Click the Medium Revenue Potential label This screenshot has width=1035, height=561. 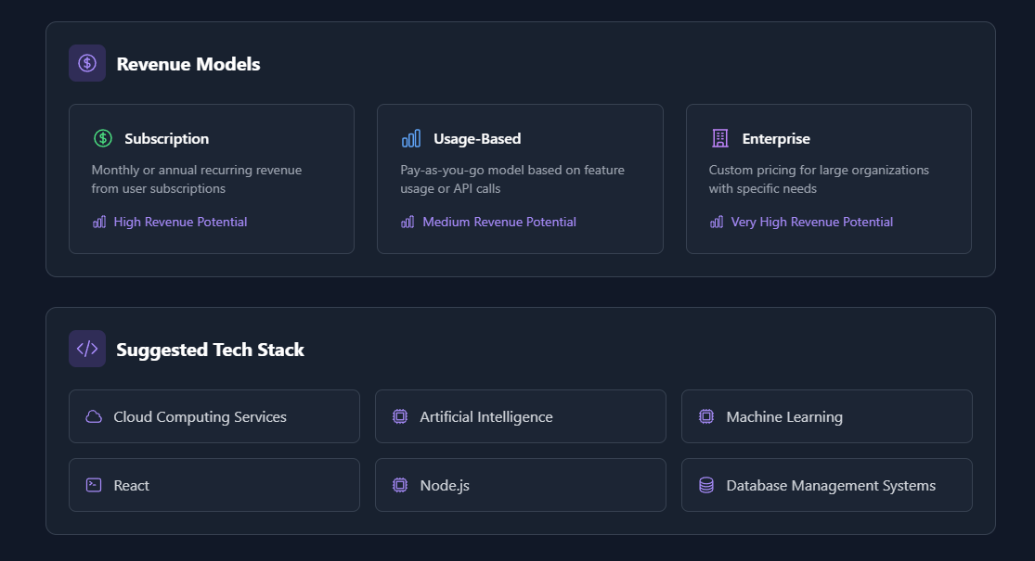(498, 222)
